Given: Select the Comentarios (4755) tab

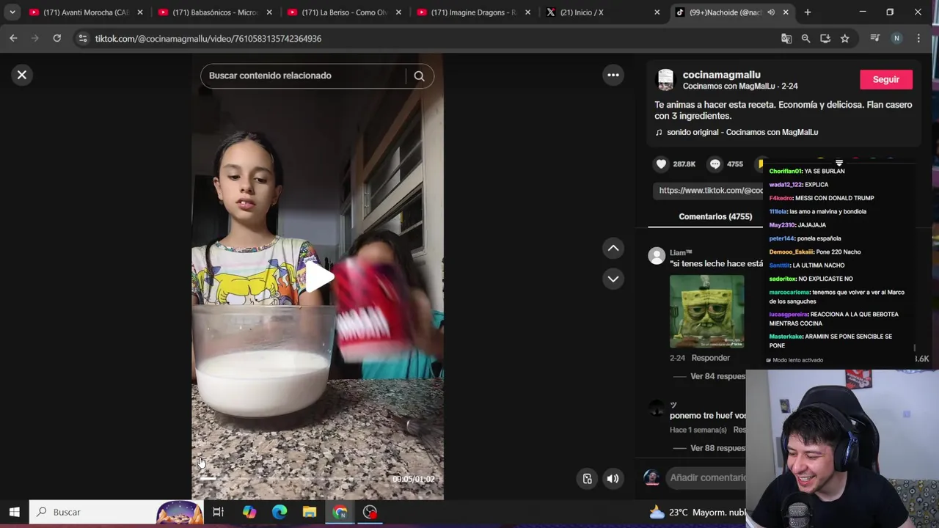Looking at the screenshot, I should (715, 216).
